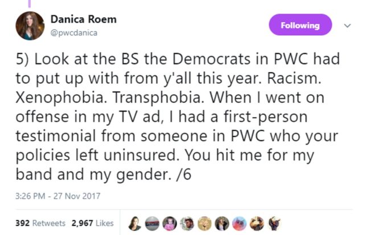This screenshot has height=235, width=370.
Task: Open the second liker avatar
Action: pyautogui.click(x=153, y=224)
